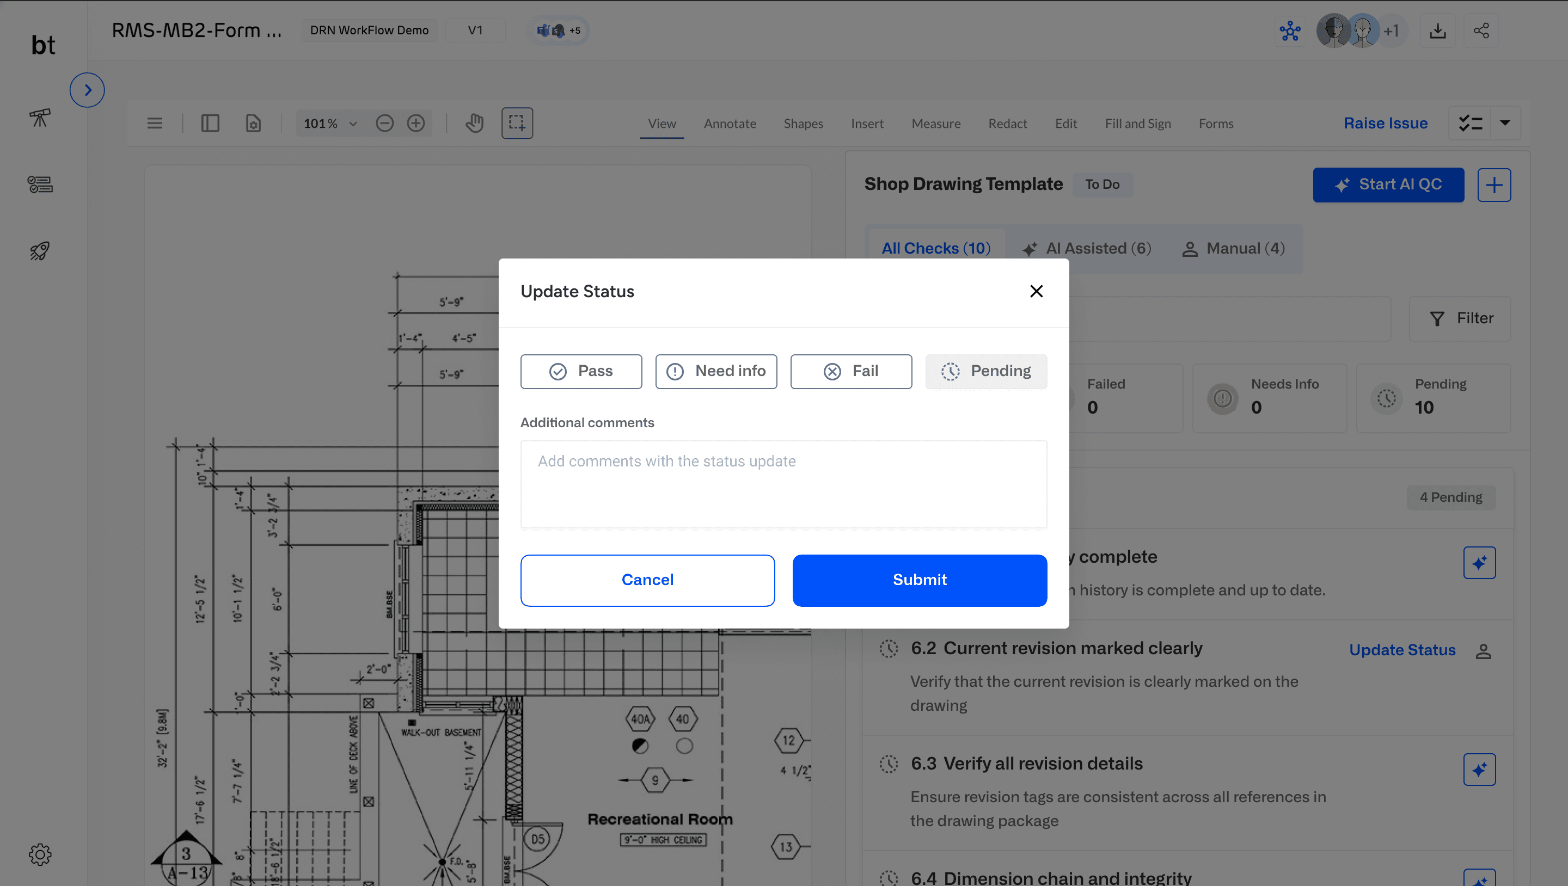Switch to the Fill and Sign tab
Viewport: 1568px width, 886px height.
1138,124
